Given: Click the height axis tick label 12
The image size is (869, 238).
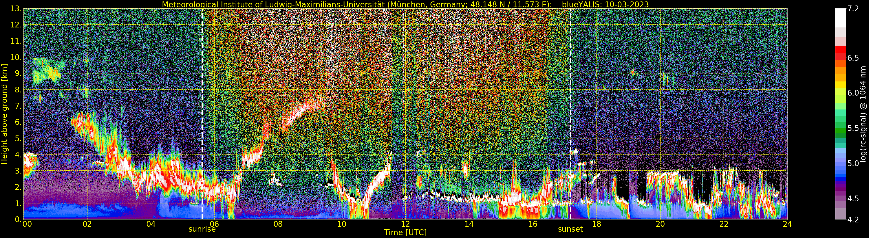Looking at the screenshot, I should [x=16, y=25].
